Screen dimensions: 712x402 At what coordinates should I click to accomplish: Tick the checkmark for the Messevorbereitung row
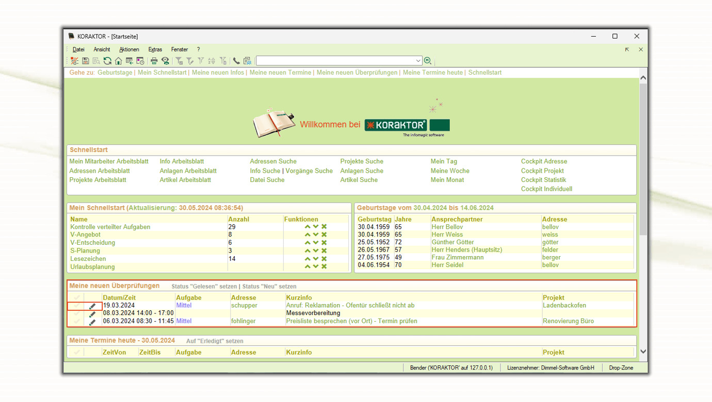click(77, 313)
